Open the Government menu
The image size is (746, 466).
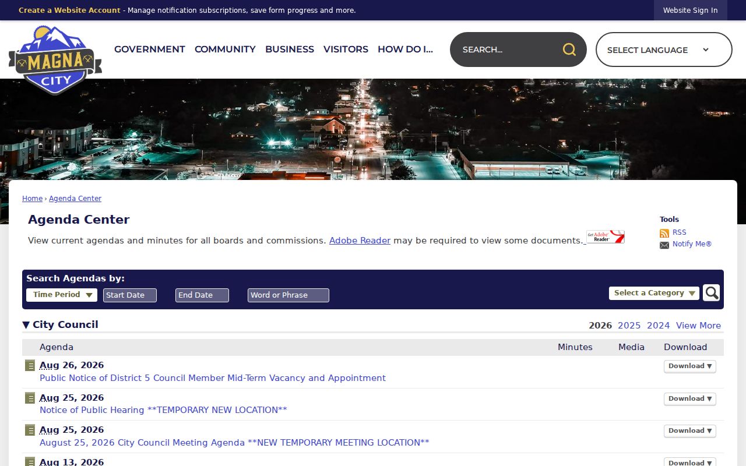pyautogui.click(x=150, y=50)
